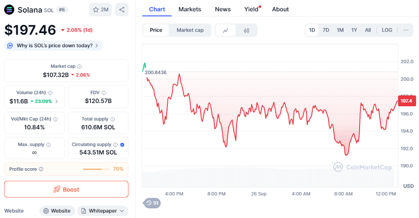Screen dimensions: 419x218
Task: Set chart range to 1M
Action: 340,30
